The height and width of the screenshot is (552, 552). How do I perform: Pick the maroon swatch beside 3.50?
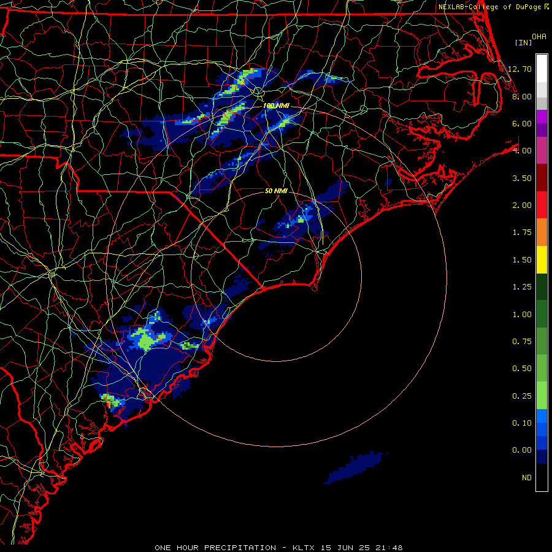click(x=542, y=178)
